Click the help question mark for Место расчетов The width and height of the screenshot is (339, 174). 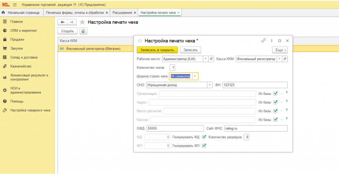(x=287, y=110)
